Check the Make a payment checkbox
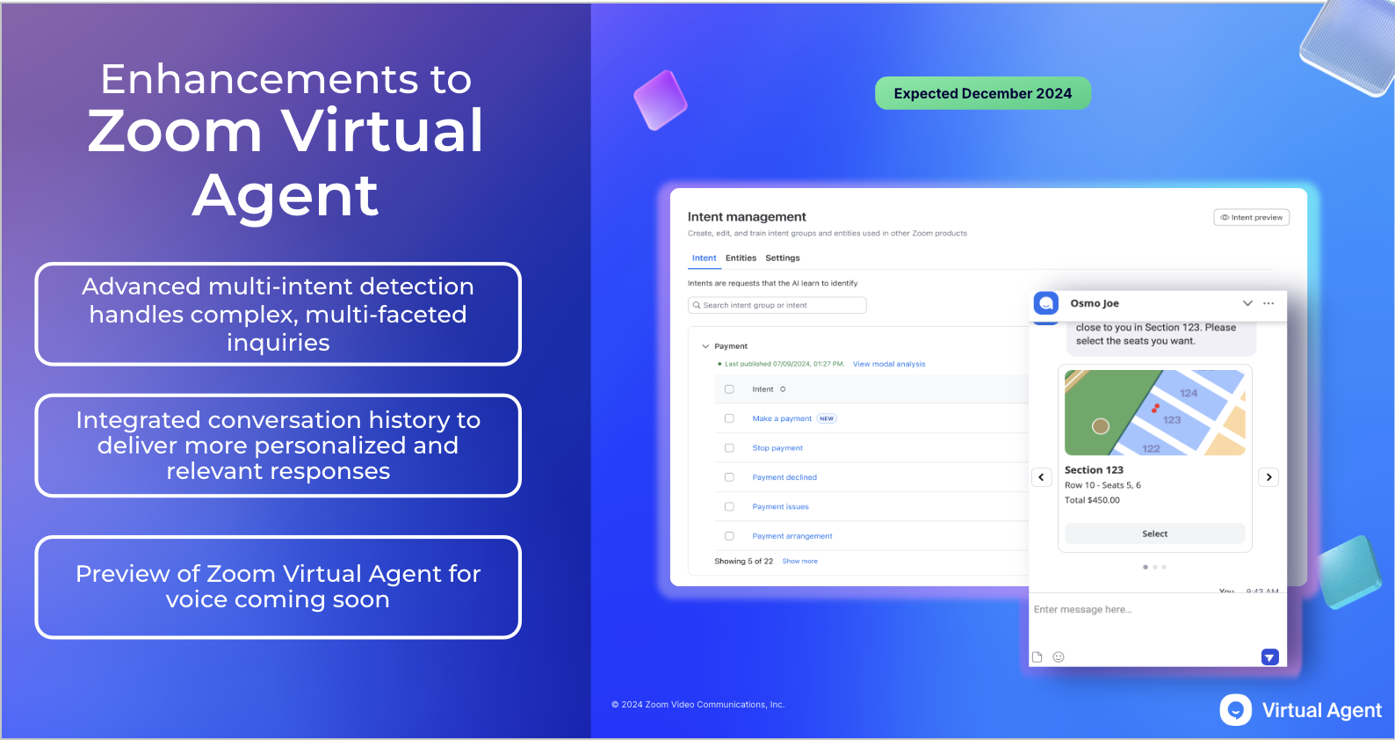 (729, 418)
